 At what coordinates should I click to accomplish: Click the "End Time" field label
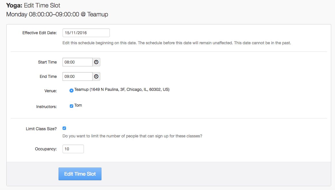pos(48,76)
